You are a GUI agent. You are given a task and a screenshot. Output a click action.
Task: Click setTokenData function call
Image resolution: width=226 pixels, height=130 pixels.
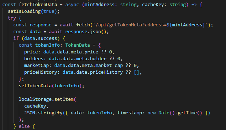click(35, 86)
